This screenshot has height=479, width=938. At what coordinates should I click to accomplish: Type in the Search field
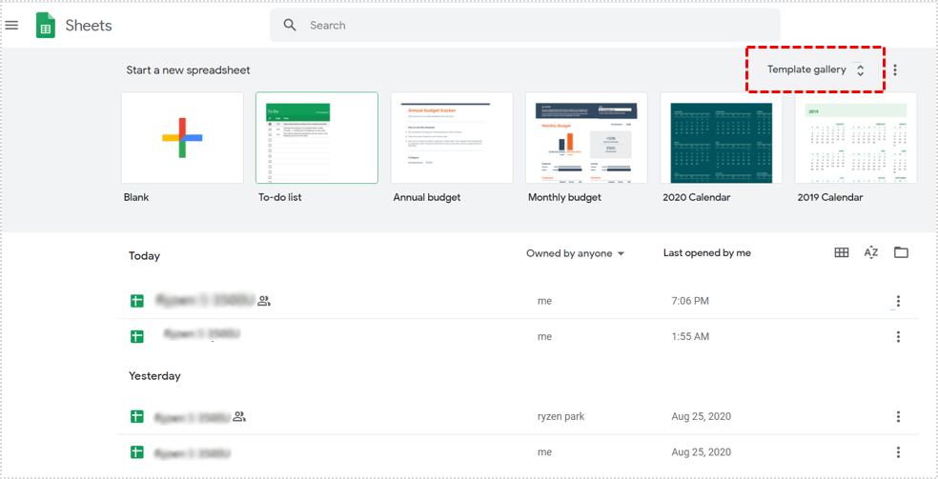click(534, 26)
